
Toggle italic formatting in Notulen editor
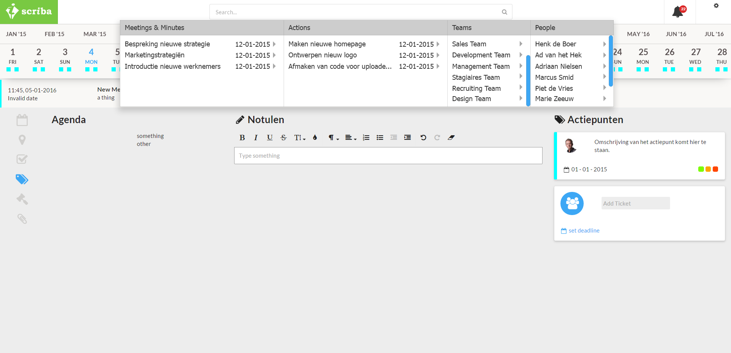click(x=256, y=138)
